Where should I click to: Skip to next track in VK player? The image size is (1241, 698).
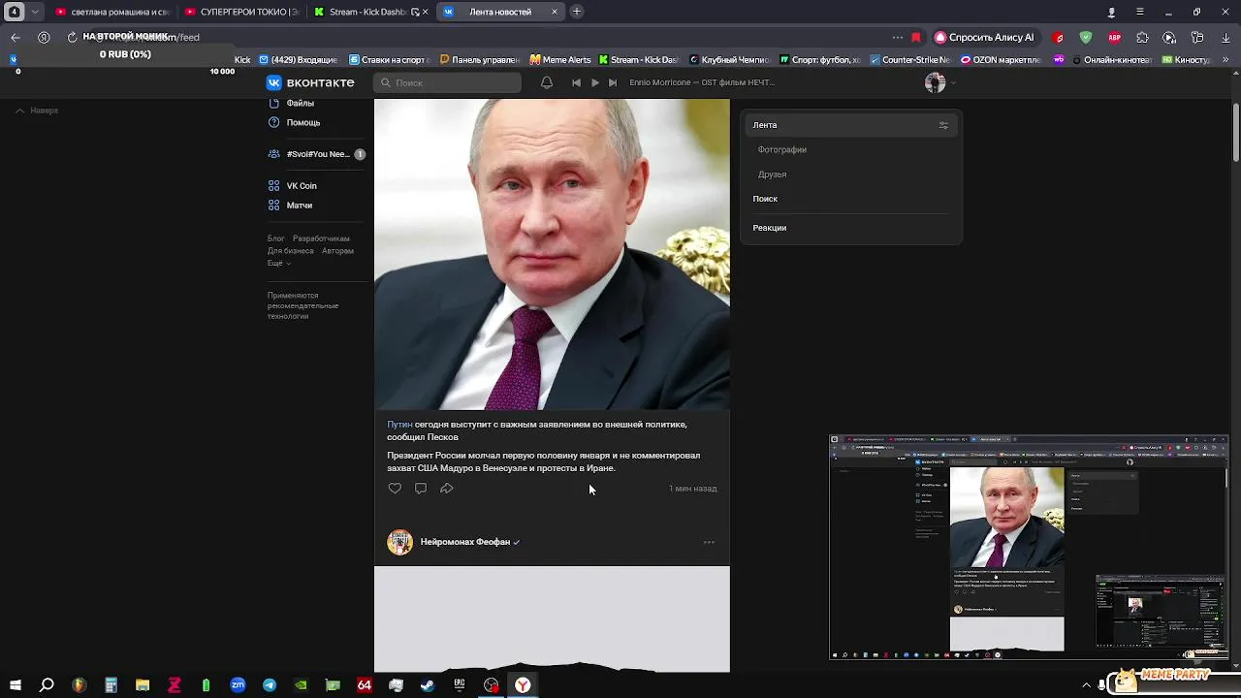[x=613, y=82]
